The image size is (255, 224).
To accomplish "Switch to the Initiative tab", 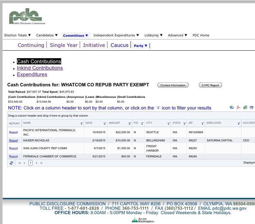I will [x=94, y=45].
